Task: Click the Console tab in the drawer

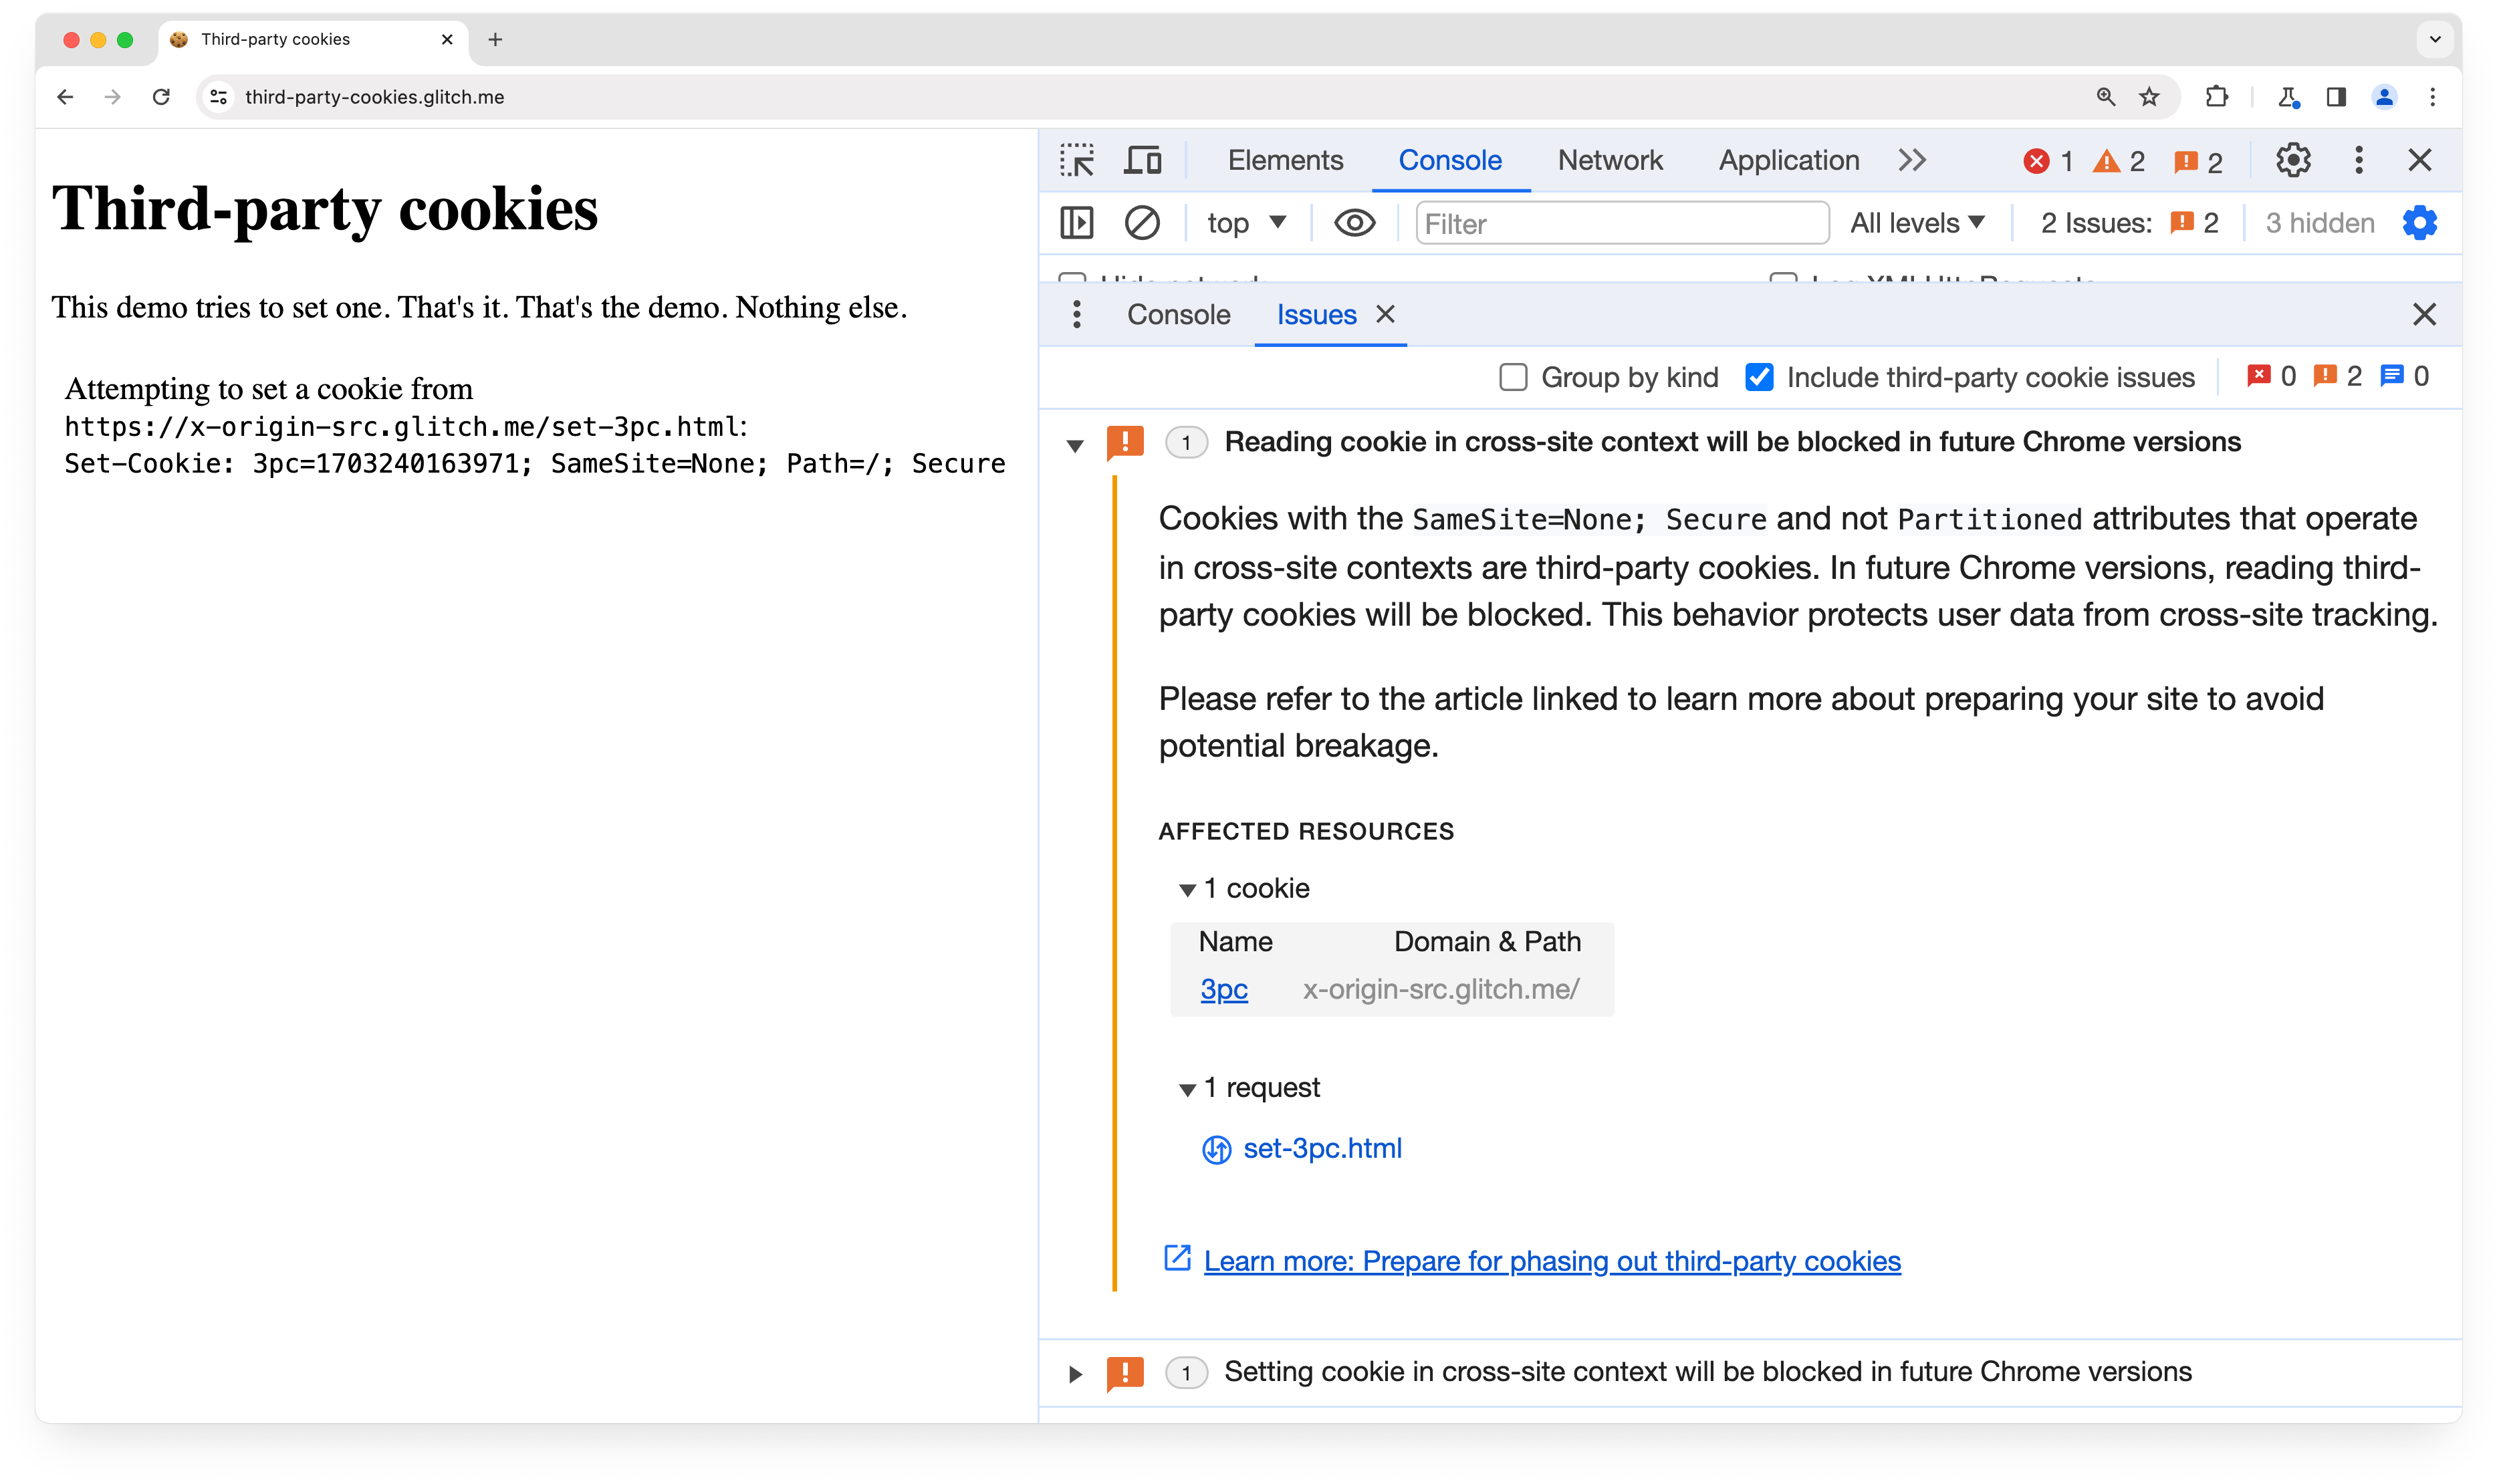Action: [1178, 314]
